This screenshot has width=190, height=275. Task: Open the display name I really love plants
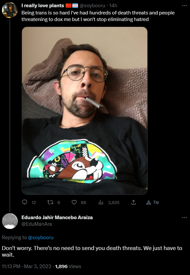pyautogui.click(x=43, y=6)
